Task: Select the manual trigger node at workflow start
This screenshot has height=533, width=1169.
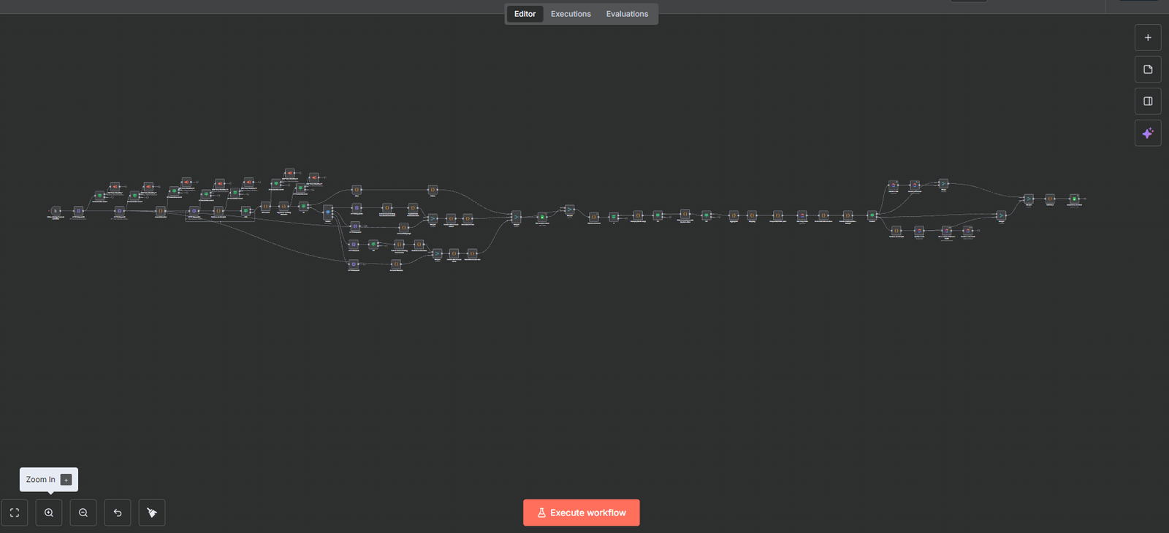Action: (x=56, y=211)
